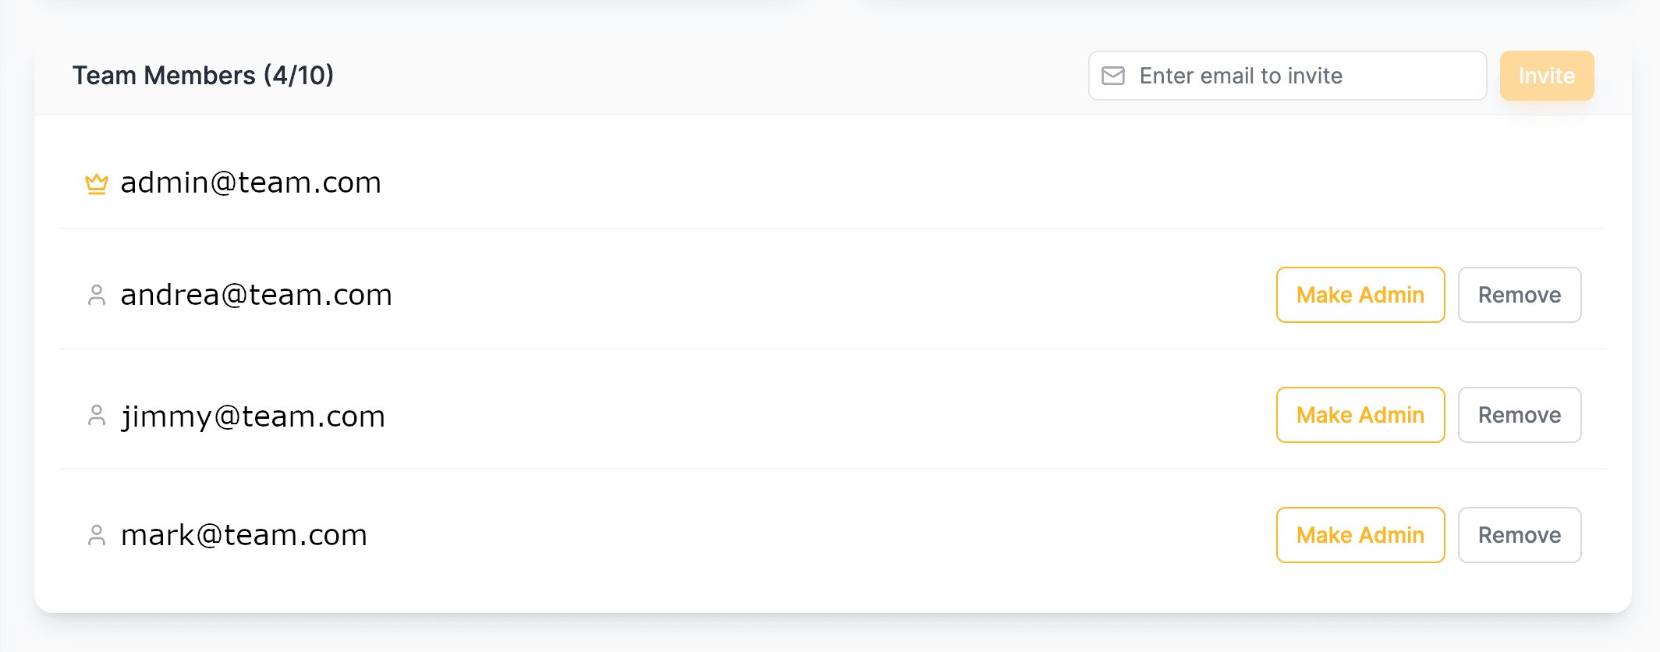The image size is (1660, 652).
Task: Click the user icon next to mark@team.com
Action: [97, 536]
